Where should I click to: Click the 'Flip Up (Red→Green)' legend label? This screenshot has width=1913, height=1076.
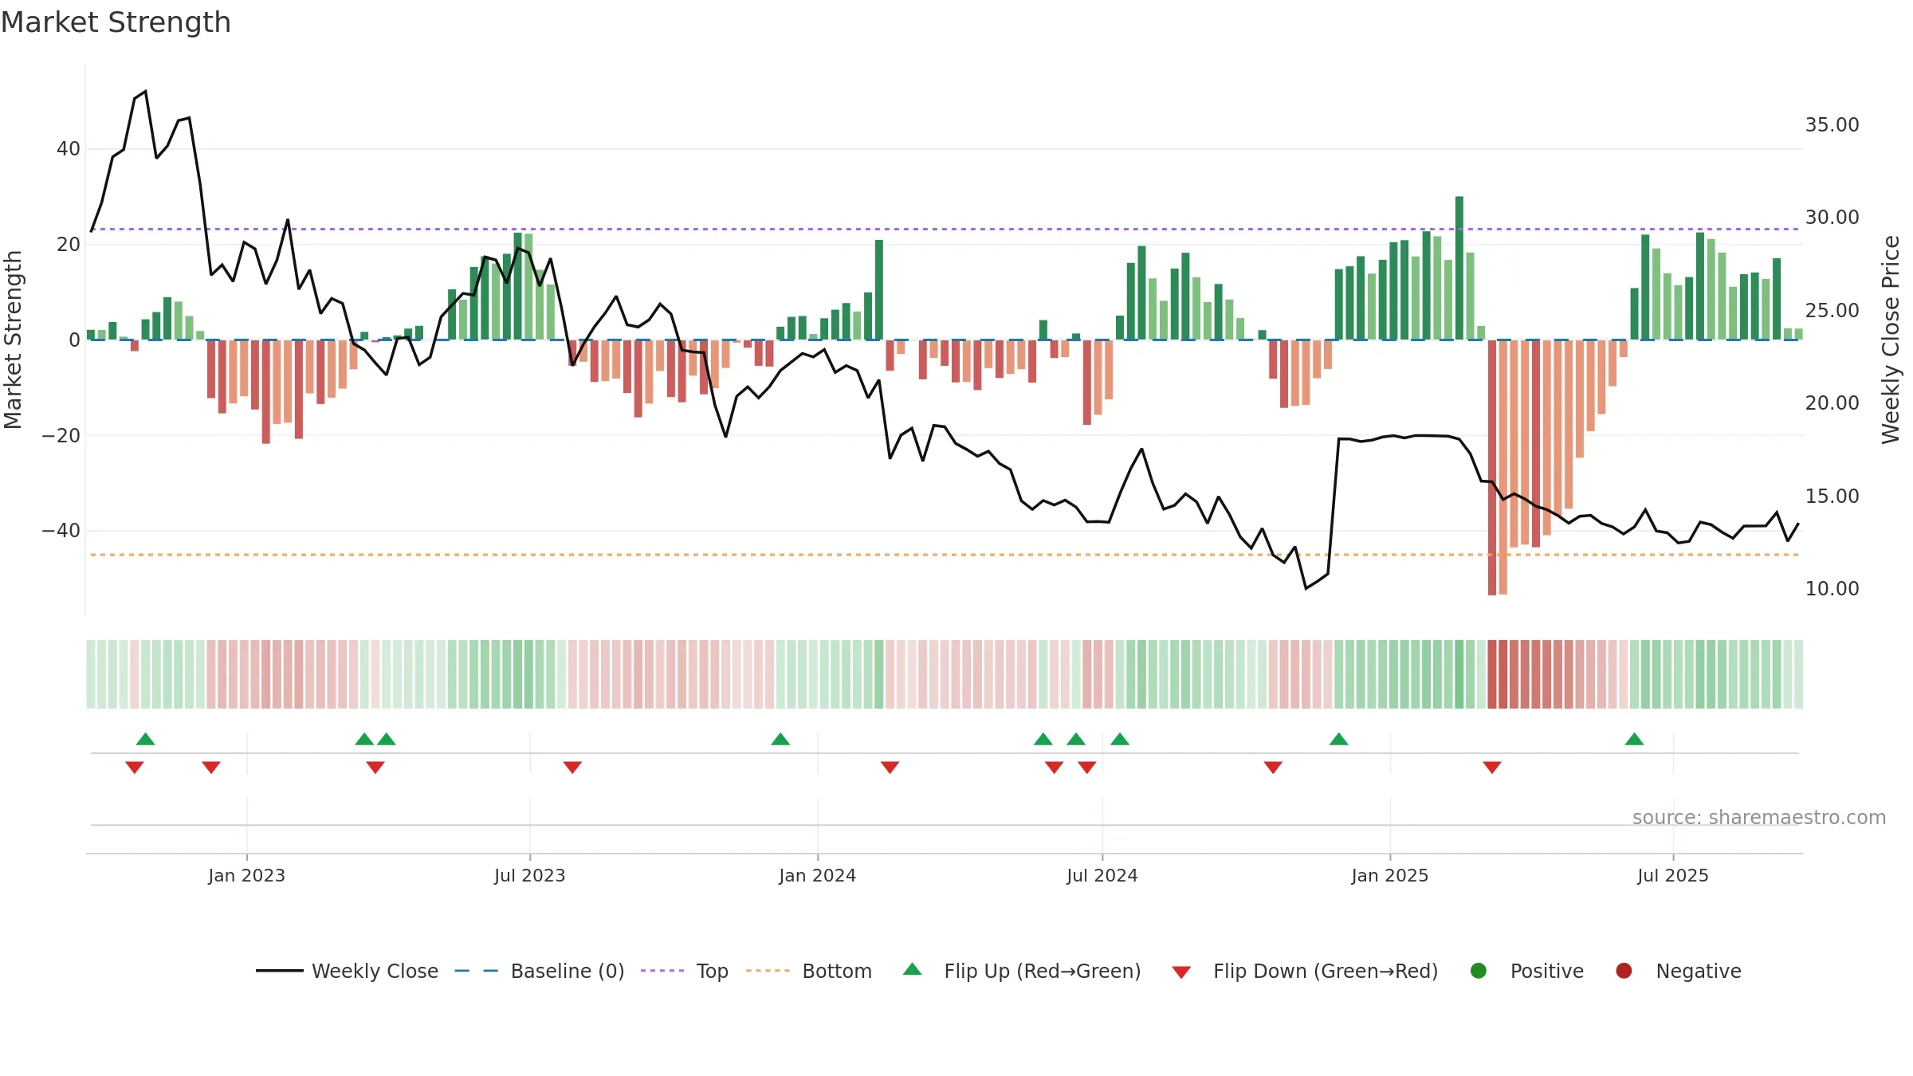pyautogui.click(x=1043, y=971)
